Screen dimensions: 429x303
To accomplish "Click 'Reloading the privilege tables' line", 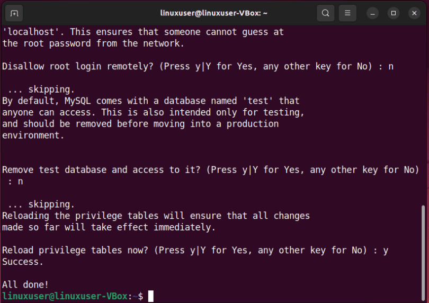I will click(156, 216).
